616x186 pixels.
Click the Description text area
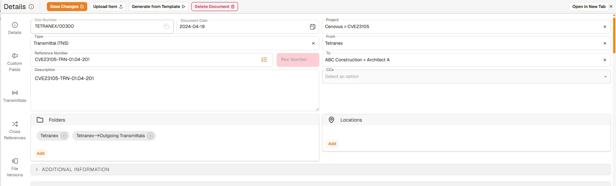[175, 91]
